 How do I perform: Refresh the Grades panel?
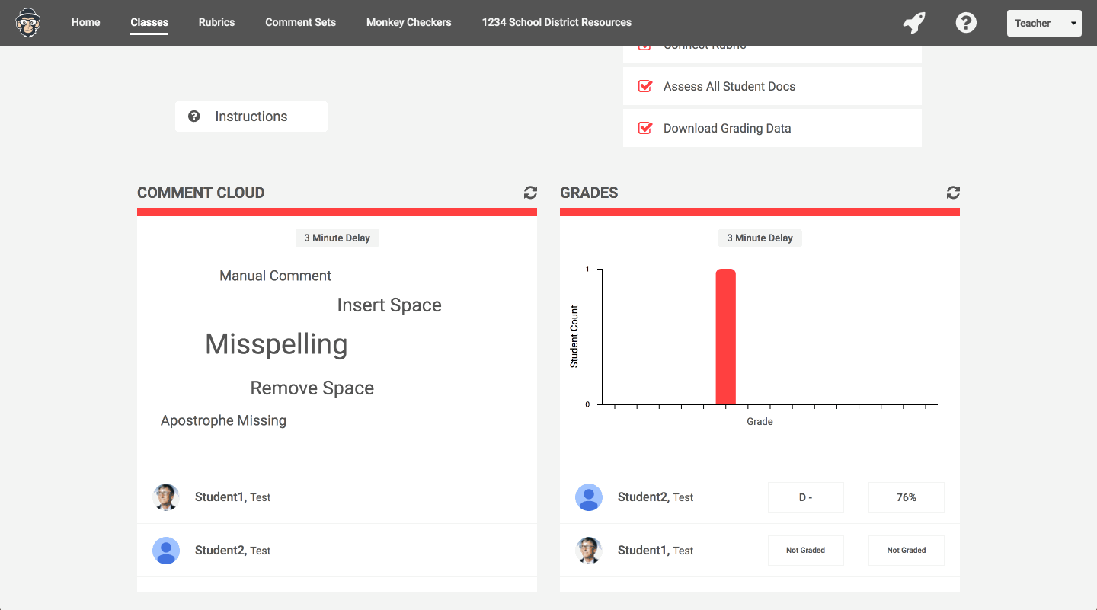953,193
